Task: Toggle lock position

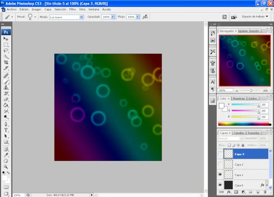Action: pyautogui.click(x=238, y=145)
